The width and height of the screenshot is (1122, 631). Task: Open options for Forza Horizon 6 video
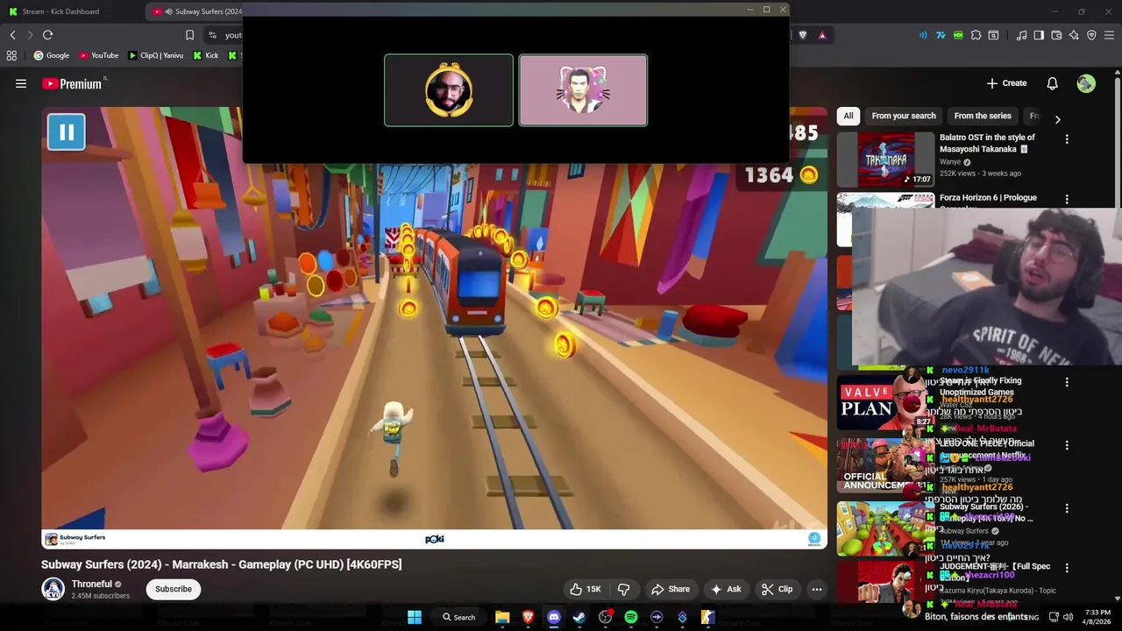[x=1067, y=200]
